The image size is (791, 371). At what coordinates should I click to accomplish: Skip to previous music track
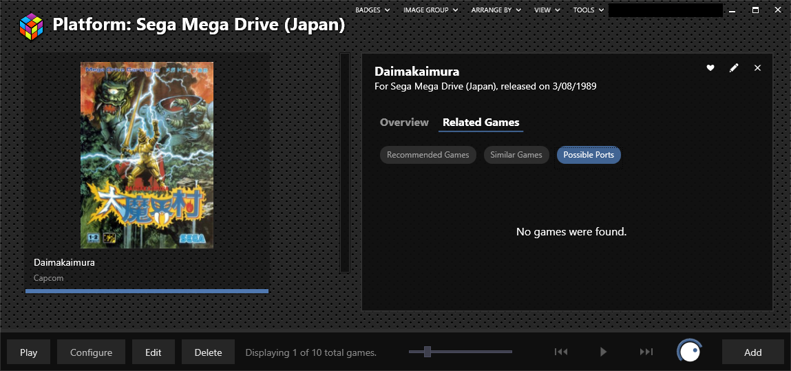[x=561, y=352]
